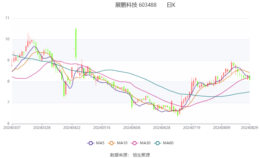Click the chart title 展鹏科技 603488

click(136, 5)
